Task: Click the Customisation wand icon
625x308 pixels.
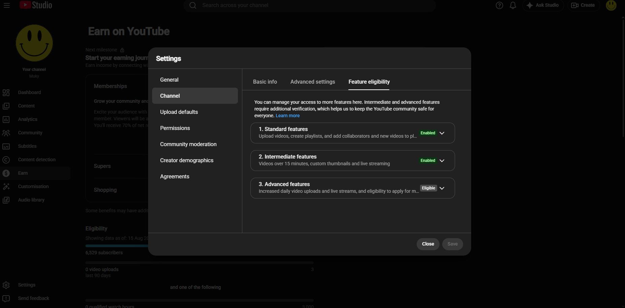Action: [6, 187]
